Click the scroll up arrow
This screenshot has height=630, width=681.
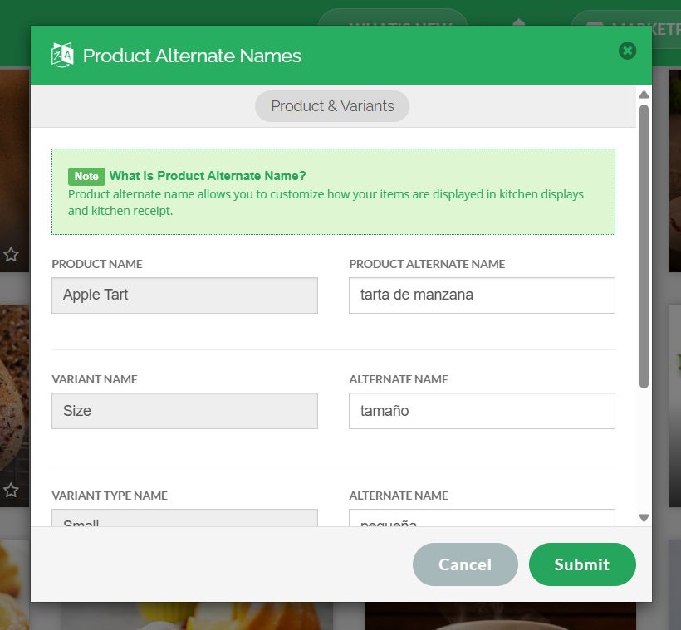coord(644,95)
